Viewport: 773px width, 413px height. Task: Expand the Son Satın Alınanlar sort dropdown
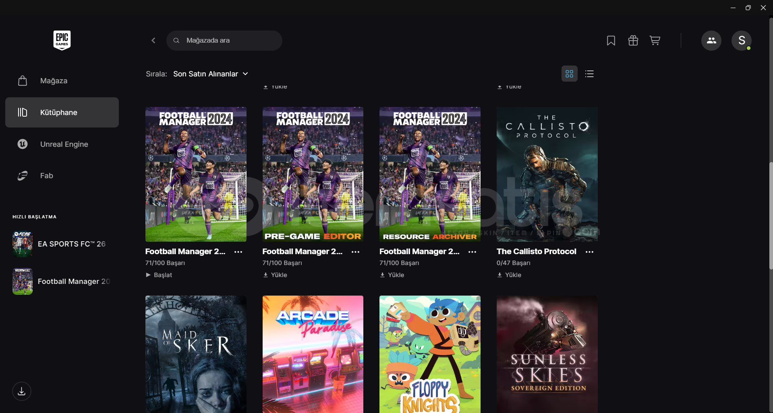point(211,74)
